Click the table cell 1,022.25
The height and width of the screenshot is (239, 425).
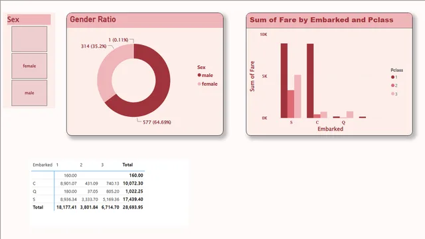134,191
